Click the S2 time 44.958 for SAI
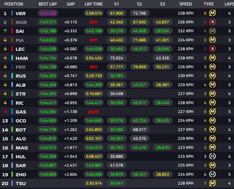The width and height of the screenshot is (234, 189). point(140,31)
